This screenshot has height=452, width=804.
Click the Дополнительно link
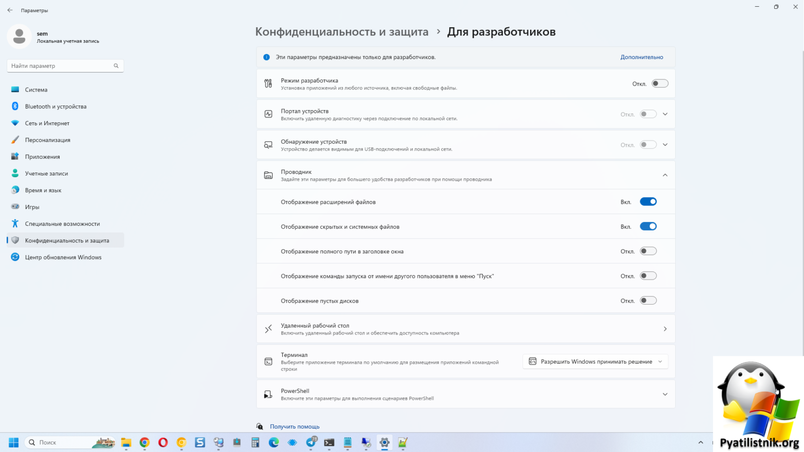pyautogui.click(x=641, y=57)
